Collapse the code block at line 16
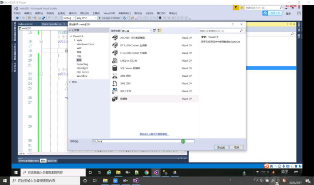Viewport: 314px width, 185px height. 41,41
